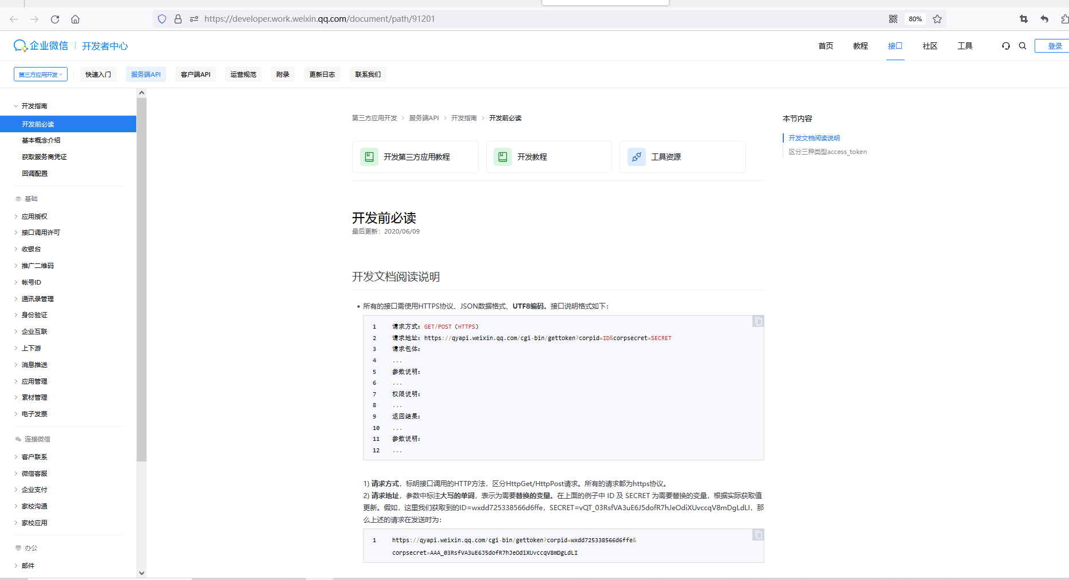Click the padlock site security icon

[178, 19]
